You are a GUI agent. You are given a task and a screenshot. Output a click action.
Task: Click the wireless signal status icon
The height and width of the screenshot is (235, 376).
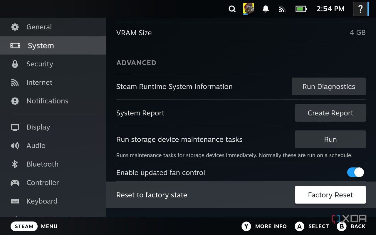pos(282,9)
